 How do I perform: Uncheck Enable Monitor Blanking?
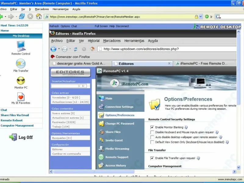click(152, 127)
